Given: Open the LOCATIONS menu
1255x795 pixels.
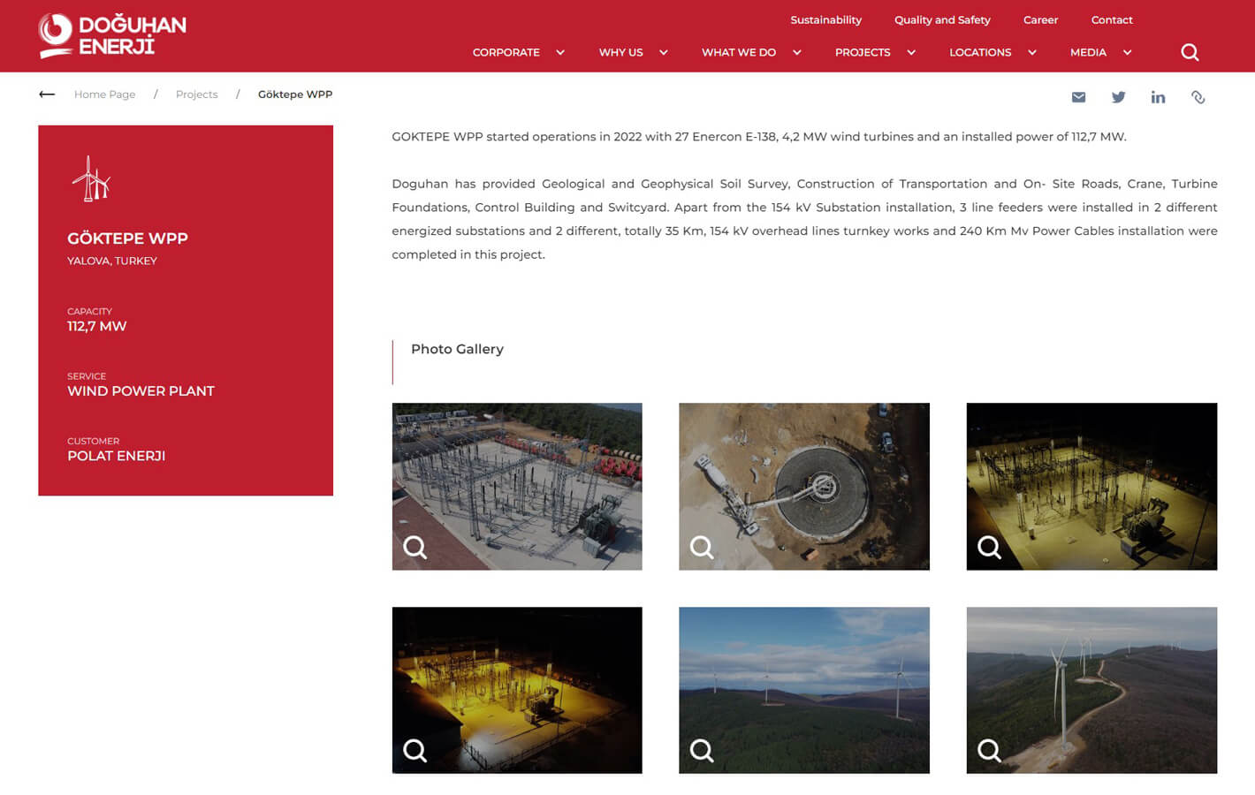Looking at the screenshot, I should (980, 52).
